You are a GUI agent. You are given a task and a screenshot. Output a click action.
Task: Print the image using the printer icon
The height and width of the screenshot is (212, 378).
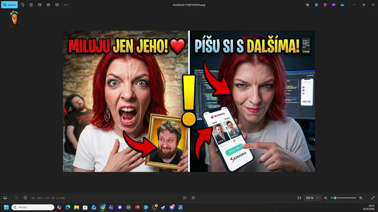[x=40, y=5]
